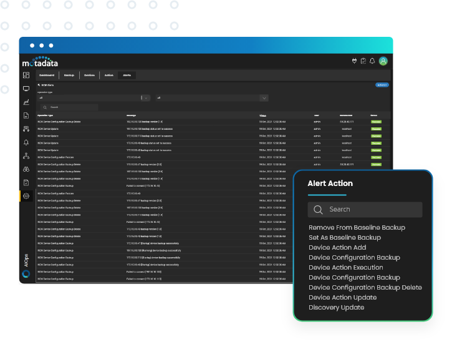Click the AIOps logo at sidebar bottom
Viewport: 452px width, 347px height.
coord(26,273)
